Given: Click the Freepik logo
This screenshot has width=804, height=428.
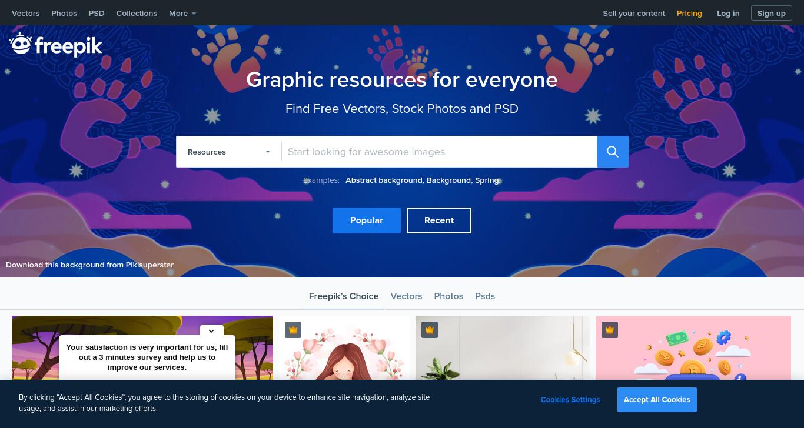Looking at the screenshot, I should click(56, 45).
